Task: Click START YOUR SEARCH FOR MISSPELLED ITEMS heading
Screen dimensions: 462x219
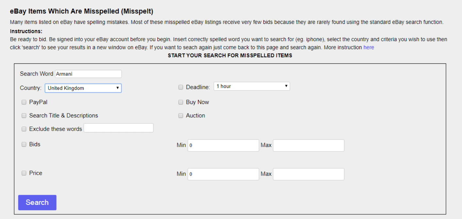Action: tap(230, 56)
